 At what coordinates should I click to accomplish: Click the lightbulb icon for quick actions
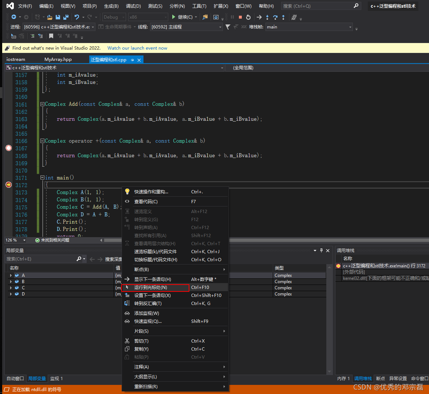(127, 192)
